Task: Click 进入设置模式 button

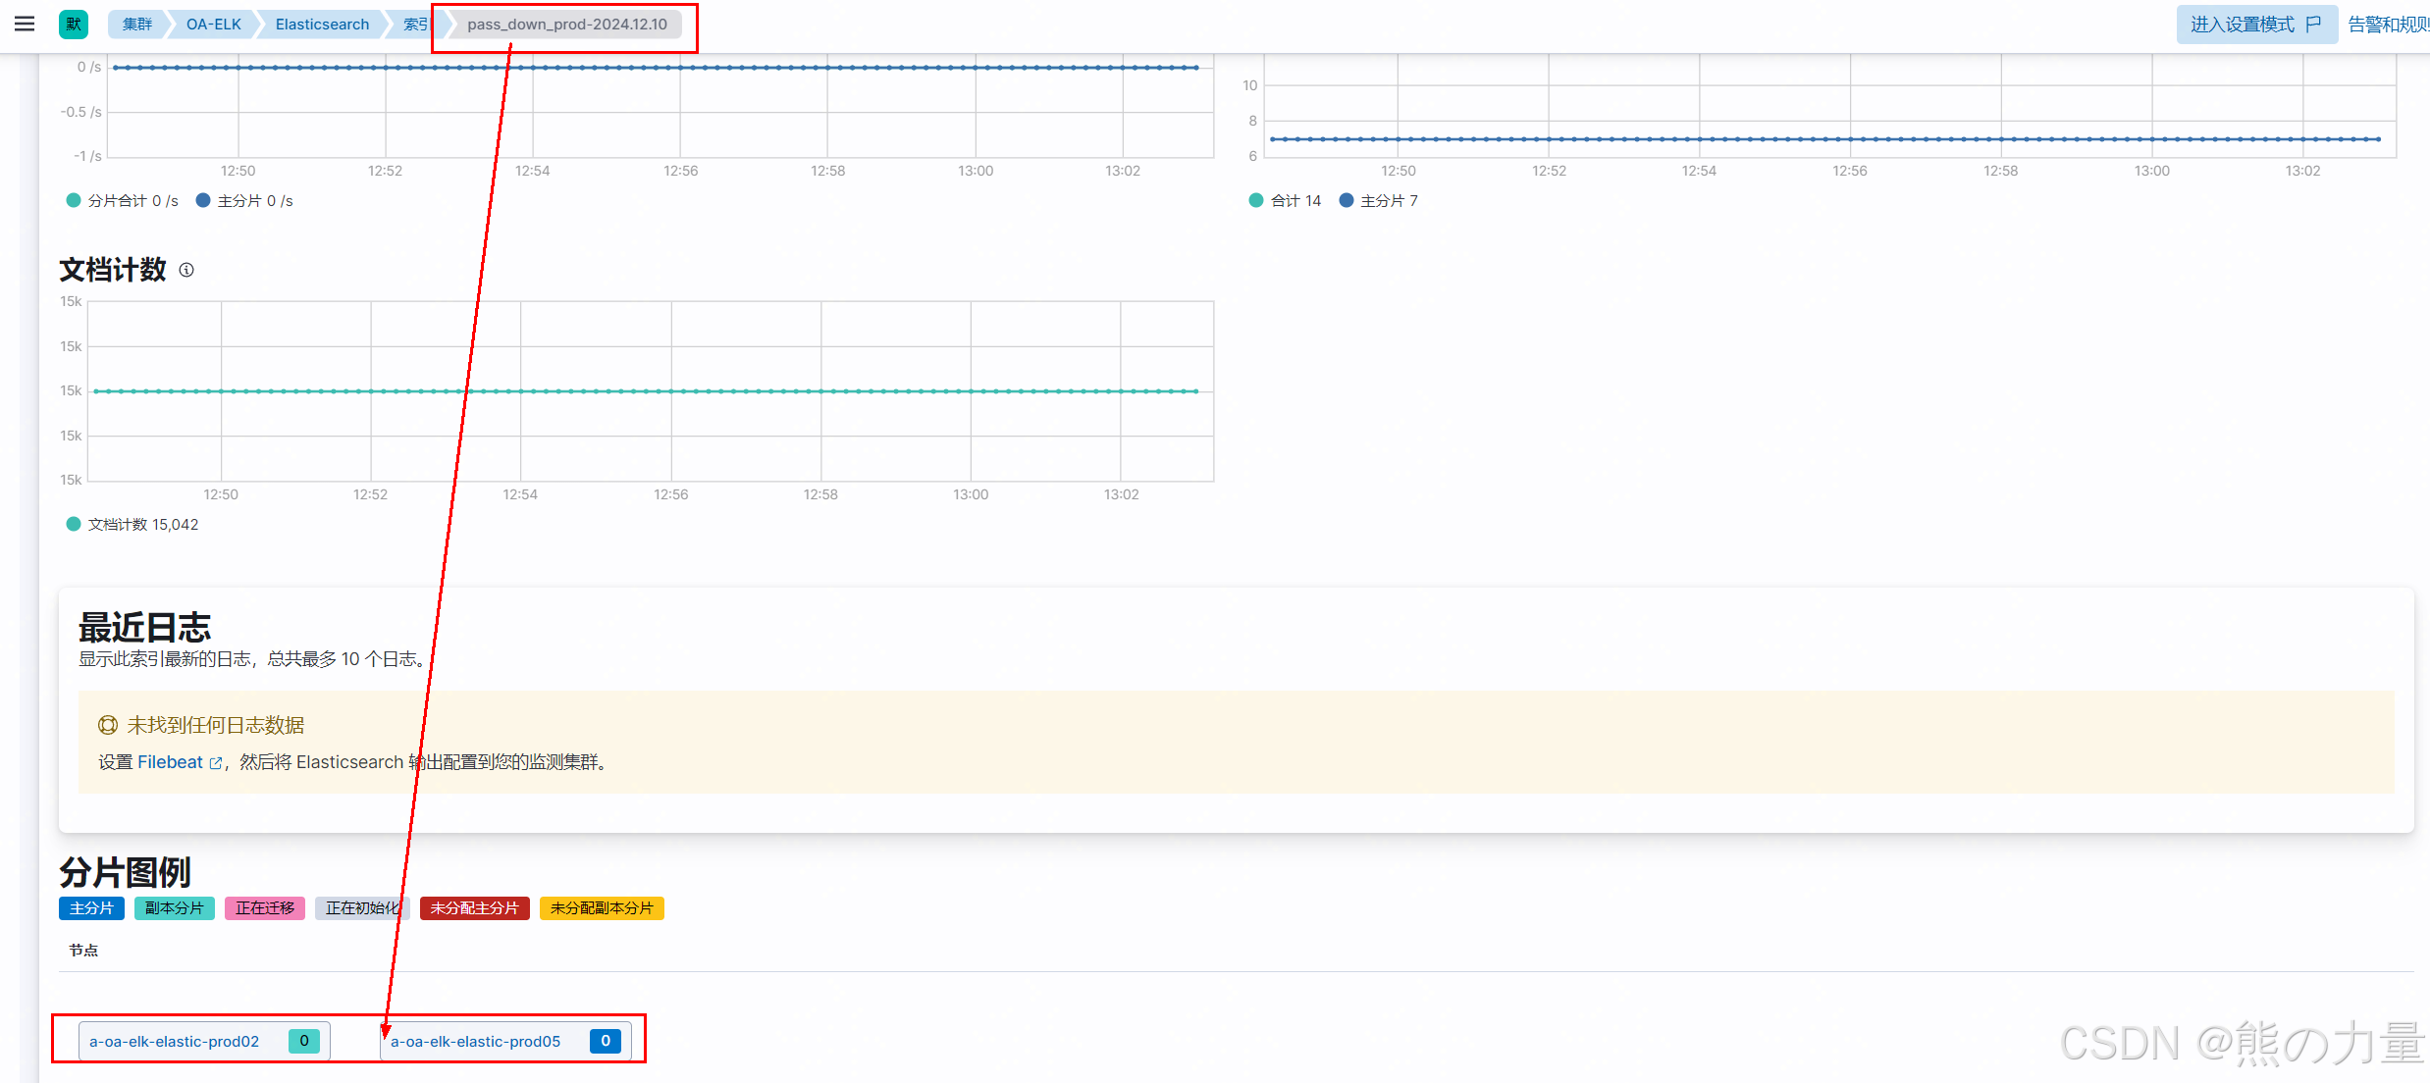Action: [2243, 24]
